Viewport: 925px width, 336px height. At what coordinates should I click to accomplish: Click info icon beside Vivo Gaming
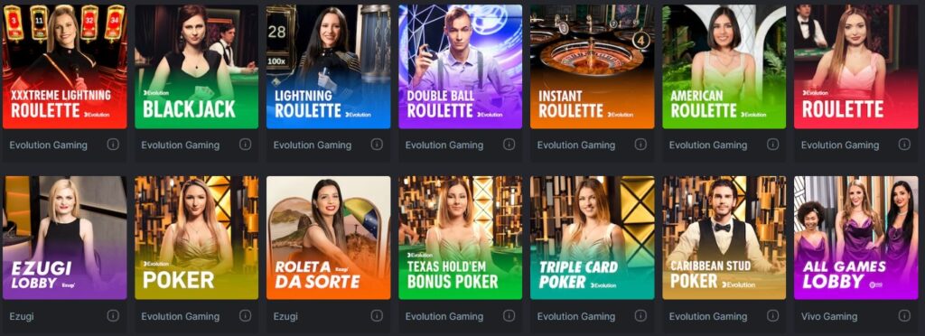(904, 316)
